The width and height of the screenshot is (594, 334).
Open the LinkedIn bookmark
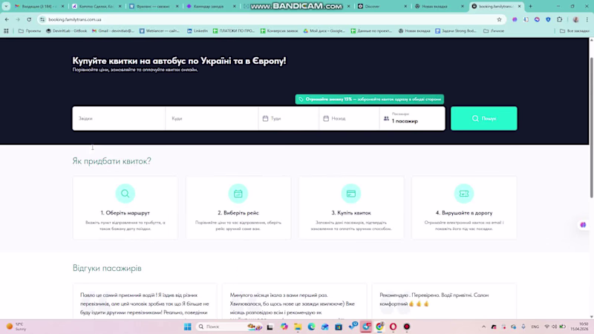(x=198, y=31)
